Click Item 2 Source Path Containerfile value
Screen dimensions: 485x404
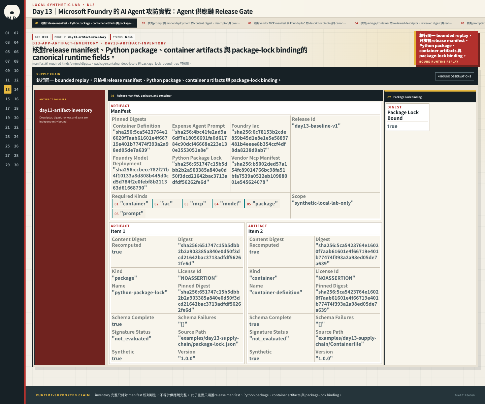pyautogui.click(x=346, y=341)
